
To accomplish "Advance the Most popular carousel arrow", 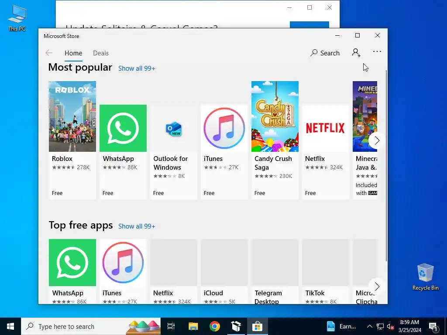I will (377, 140).
